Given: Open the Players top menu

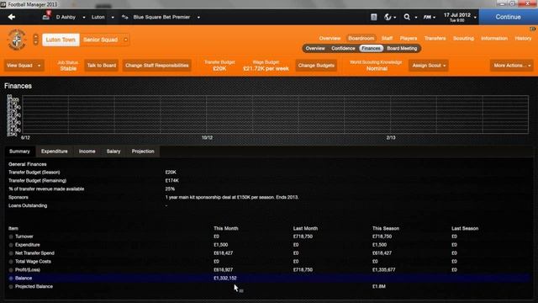Looking at the screenshot, I should click(409, 38).
